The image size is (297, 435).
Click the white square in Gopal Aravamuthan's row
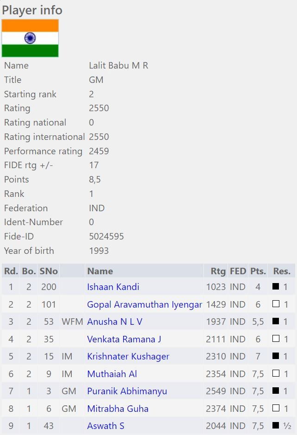click(x=276, y=304)
